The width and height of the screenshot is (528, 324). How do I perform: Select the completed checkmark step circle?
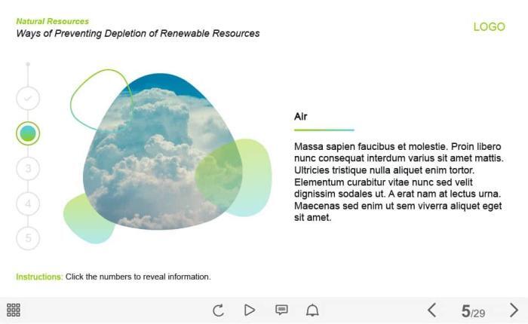(28, 98)
